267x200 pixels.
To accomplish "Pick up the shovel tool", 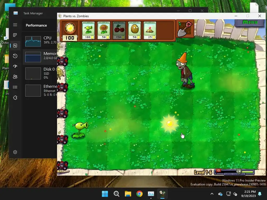I will pyautogui.click(x=185, y=29).
